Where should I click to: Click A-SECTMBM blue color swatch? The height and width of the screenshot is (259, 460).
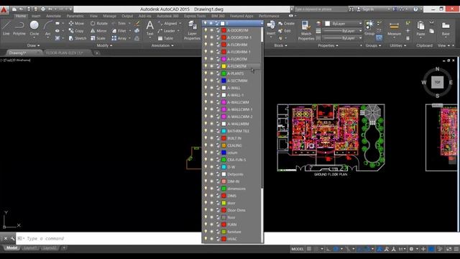[x=224, y=81]
